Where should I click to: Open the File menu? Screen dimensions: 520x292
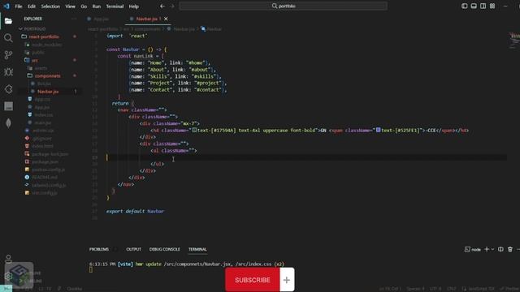coord(19,6)
